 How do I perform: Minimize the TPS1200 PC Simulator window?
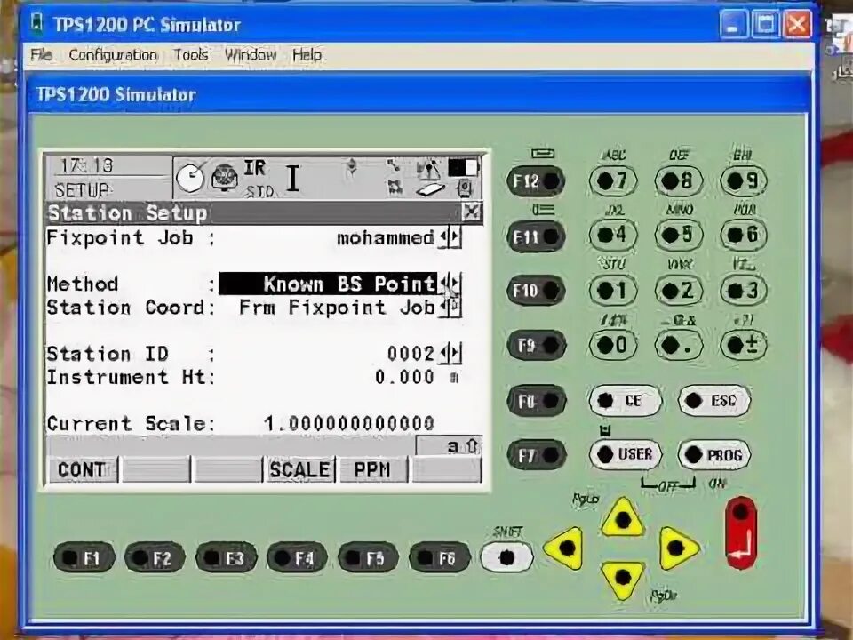point(734,24)
